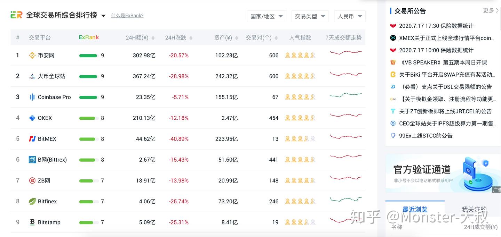
Task: Click the B网(Bittrex) logo icon
Action: (32, 159)
